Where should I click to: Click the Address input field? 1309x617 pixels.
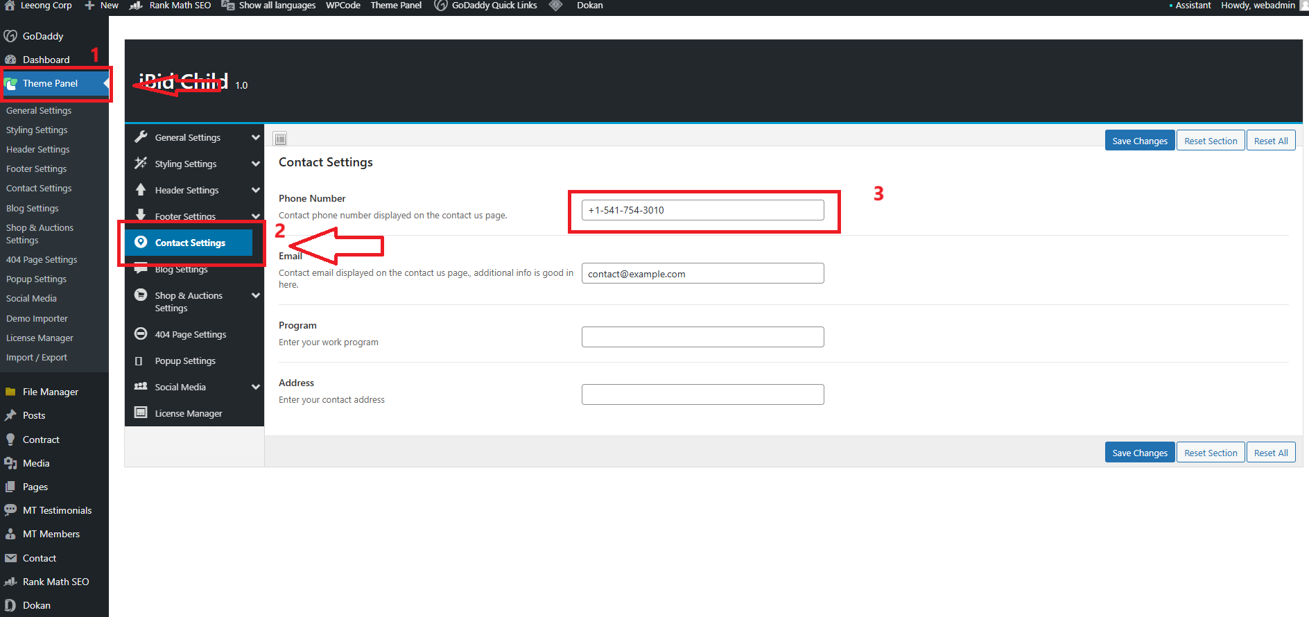pyautogui.click(x=702, y=394)
